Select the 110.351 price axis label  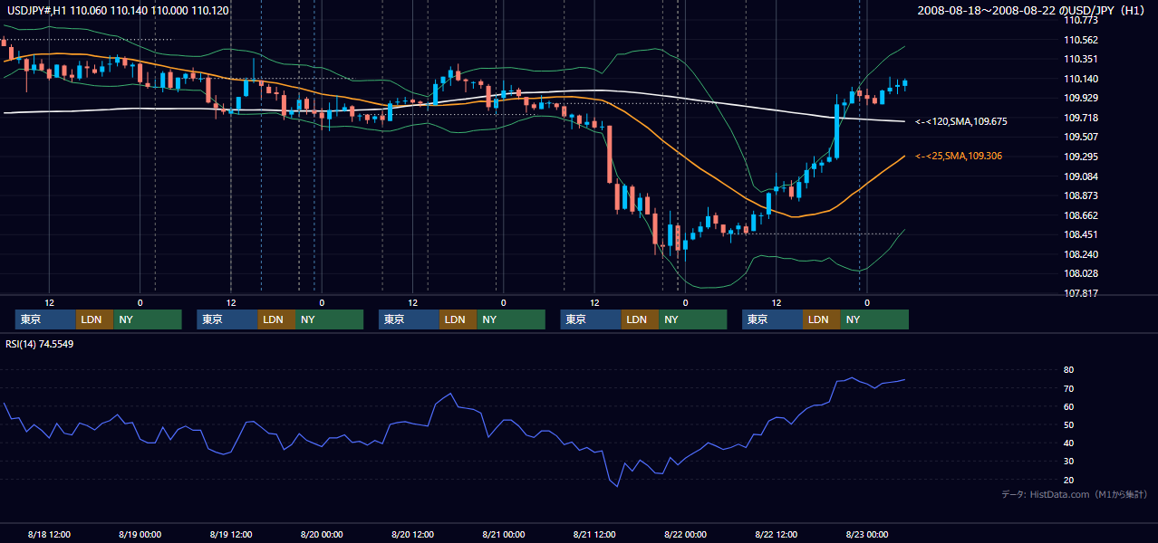coord(1083,59)
